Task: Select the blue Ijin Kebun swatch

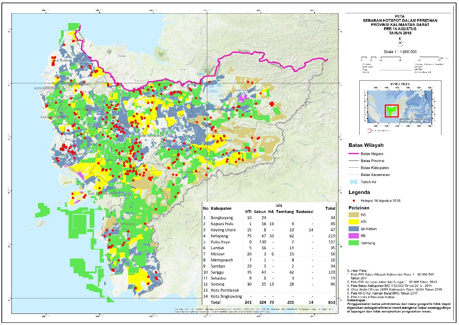Action: click(354, 229)
